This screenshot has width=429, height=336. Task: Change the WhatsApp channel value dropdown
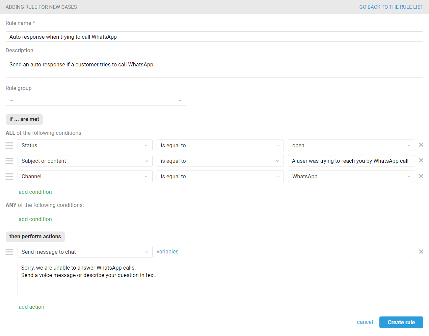351,176
